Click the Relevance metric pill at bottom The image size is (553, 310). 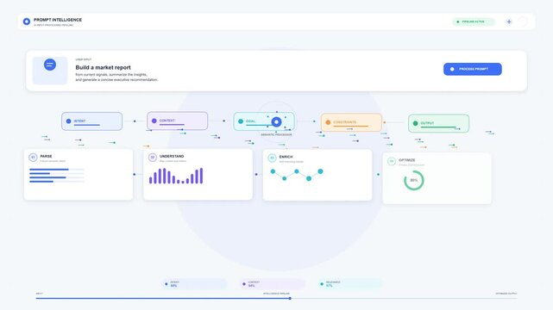click(x=350, y=284)
